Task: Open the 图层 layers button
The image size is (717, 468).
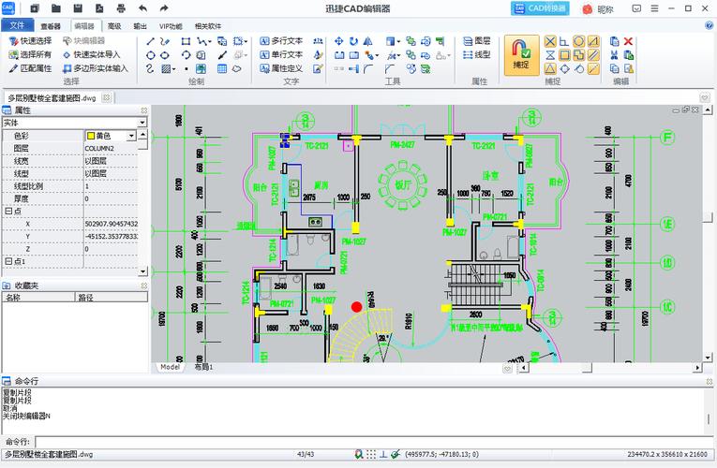Action: (x=476, y=41)
